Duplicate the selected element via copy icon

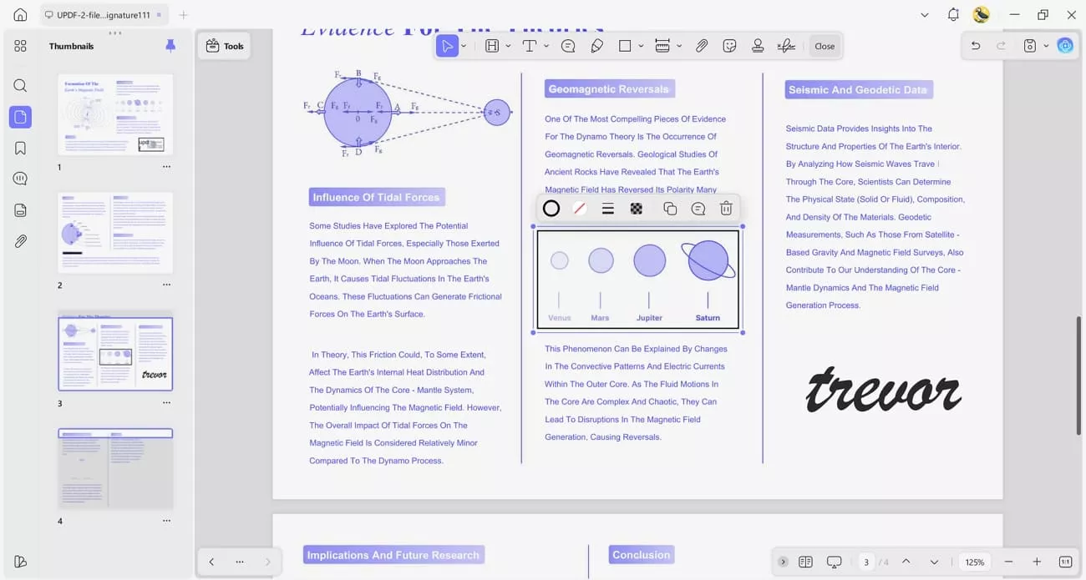[x=670, y=208]
